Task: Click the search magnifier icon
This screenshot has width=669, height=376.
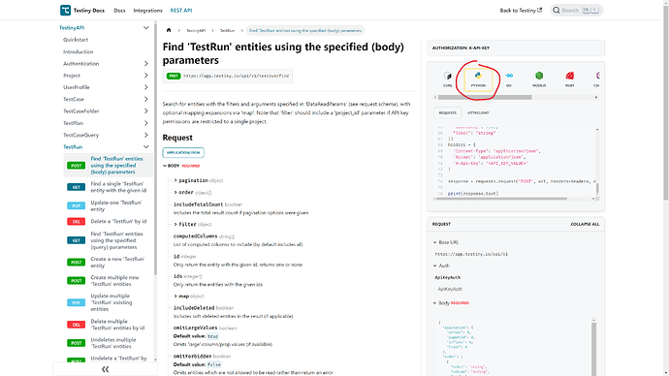Action: pyautogui.click(x=557, y=11)
